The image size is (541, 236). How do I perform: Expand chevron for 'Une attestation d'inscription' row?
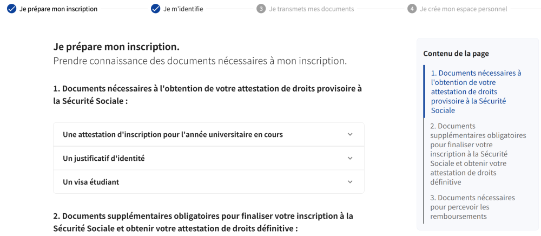click(x=350, y=134)
